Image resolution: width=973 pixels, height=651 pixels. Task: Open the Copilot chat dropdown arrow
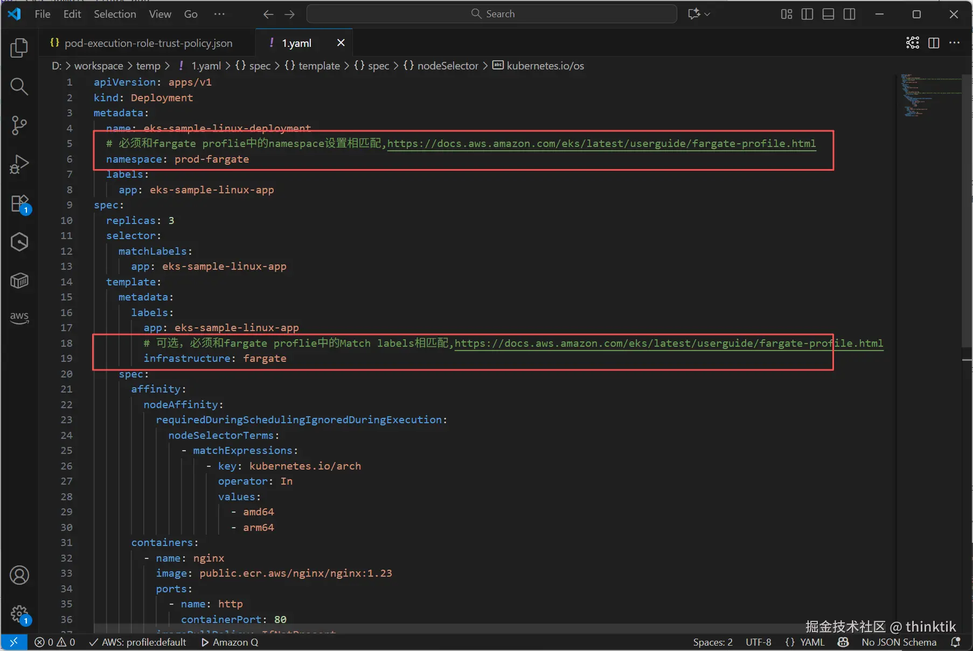click(x=707, y=14)
